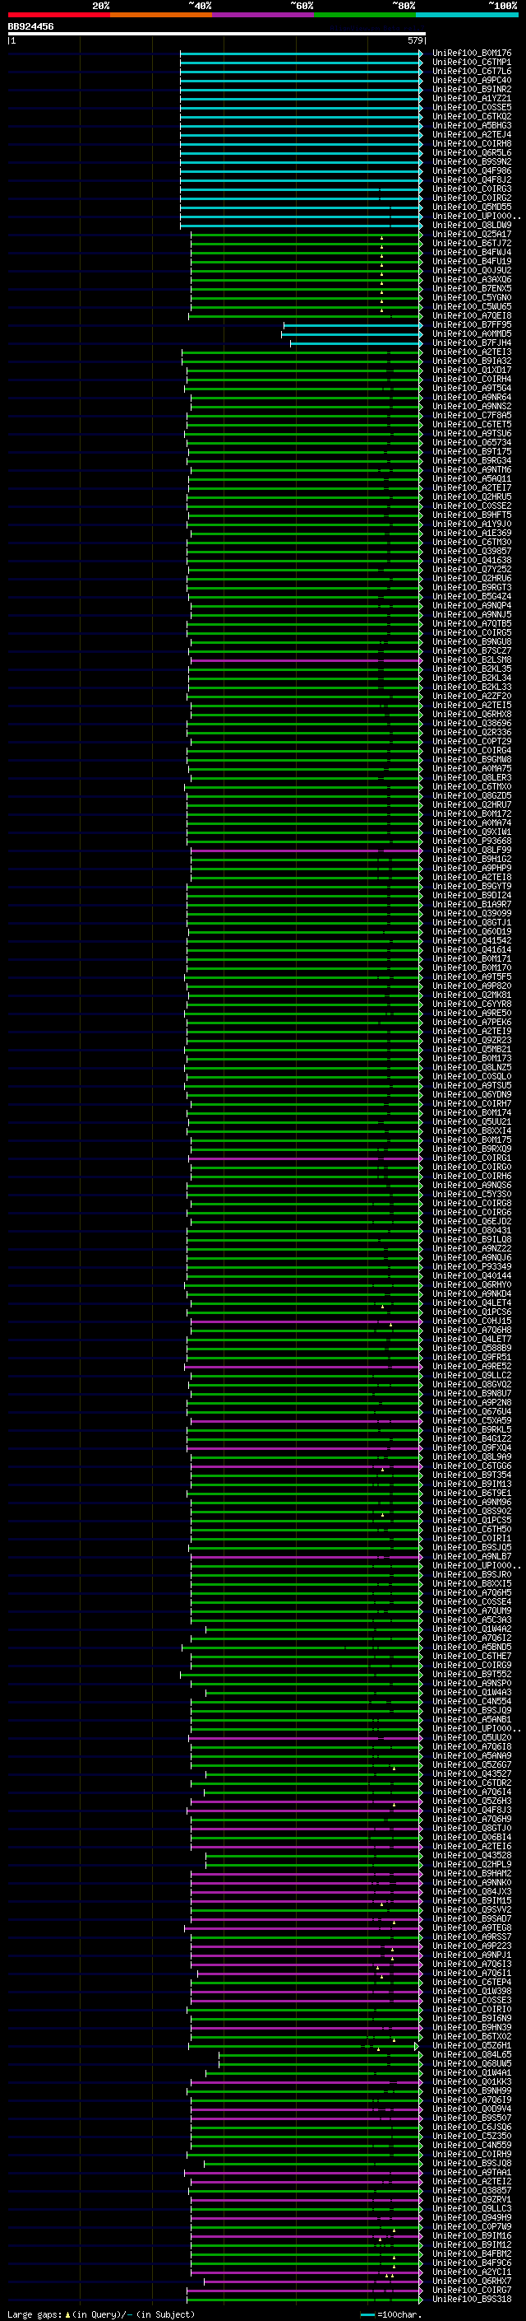Viewport: 526px width, 2321px height.
Task: Click label UniRef100_Q949H9
Action: 472,2218
